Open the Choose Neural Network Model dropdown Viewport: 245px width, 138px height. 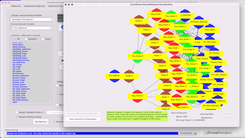32,20
